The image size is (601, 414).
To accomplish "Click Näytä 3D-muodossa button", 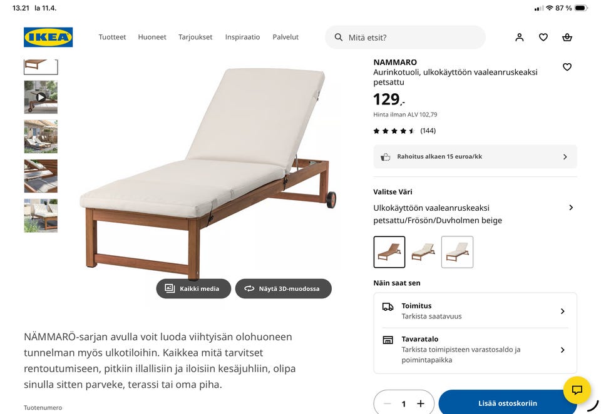I will 283,289.
